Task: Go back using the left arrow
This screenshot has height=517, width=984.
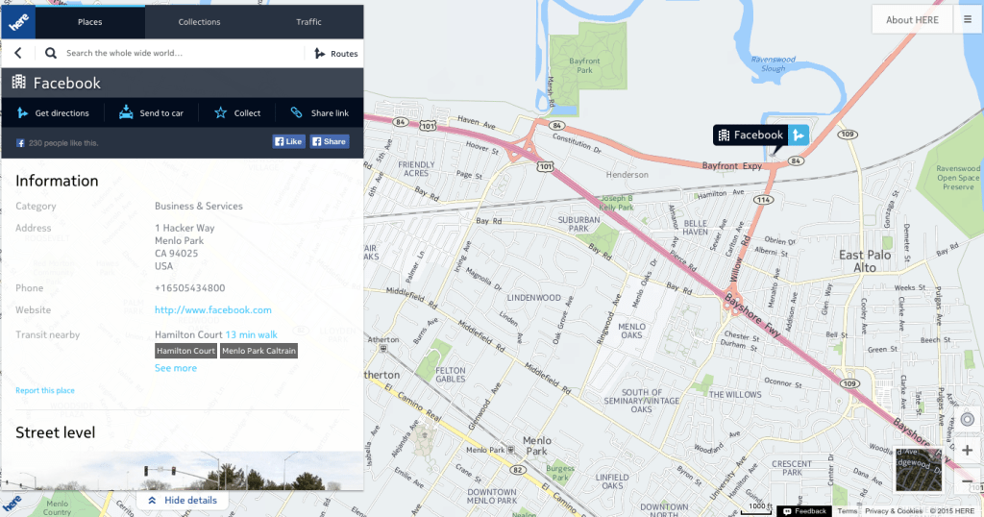Action: (18, 53)
